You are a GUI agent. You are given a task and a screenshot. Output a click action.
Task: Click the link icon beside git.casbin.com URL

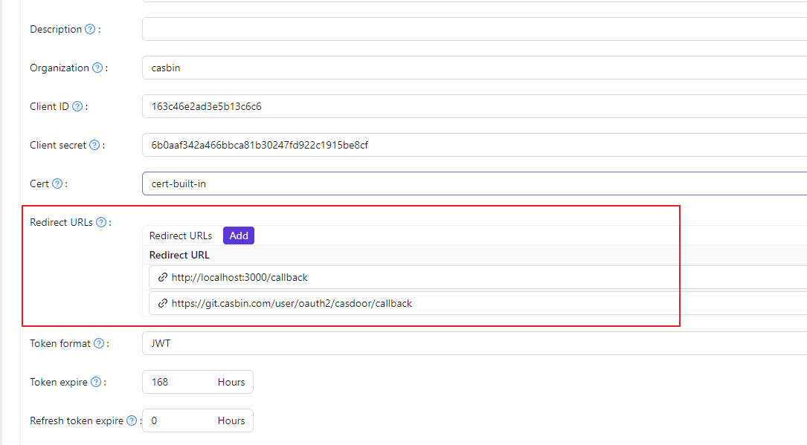tap(164, 303)
